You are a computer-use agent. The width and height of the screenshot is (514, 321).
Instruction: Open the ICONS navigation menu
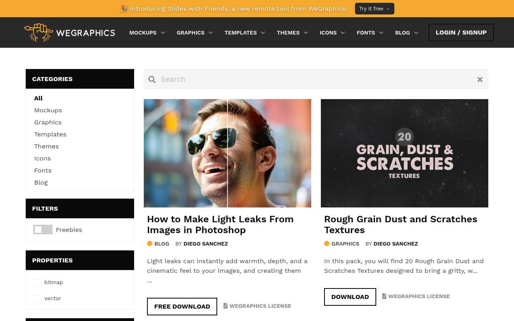(x=328, y=33)
